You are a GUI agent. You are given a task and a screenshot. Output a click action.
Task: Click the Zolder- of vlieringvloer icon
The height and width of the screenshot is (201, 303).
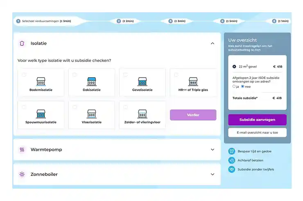(142, 113)
